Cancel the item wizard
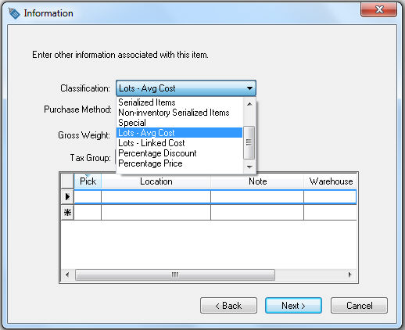The image size is (405, 330). click(359, 306)
